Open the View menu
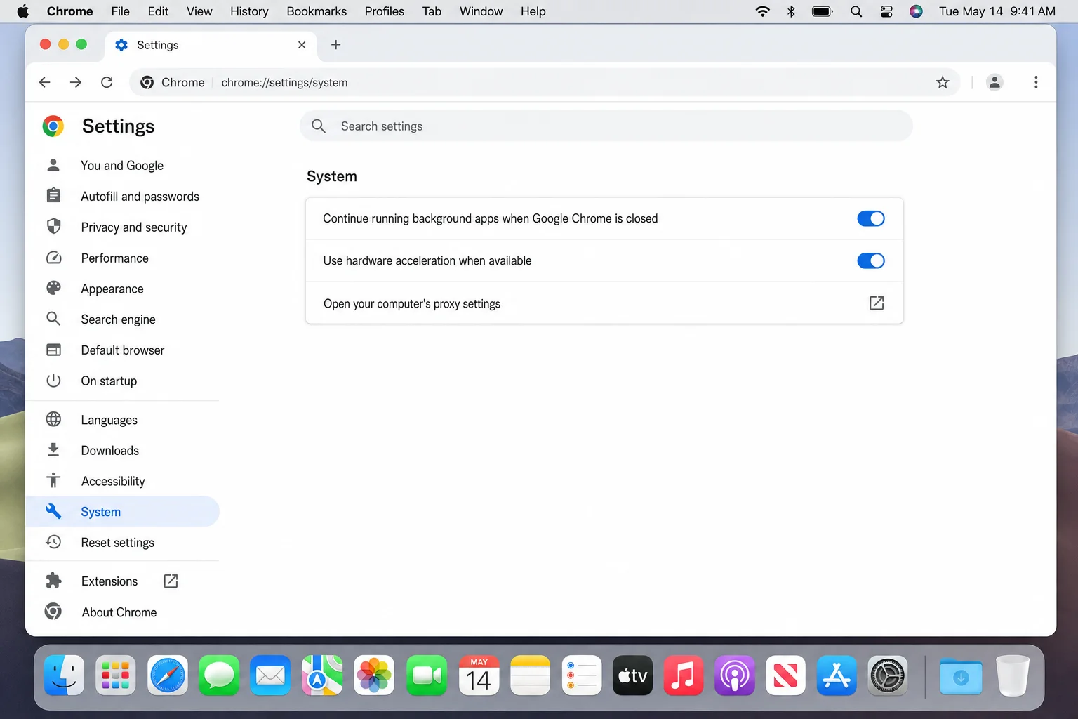Screen dimensions: 1078x719 pyautogui.click(x=199, y=11)
